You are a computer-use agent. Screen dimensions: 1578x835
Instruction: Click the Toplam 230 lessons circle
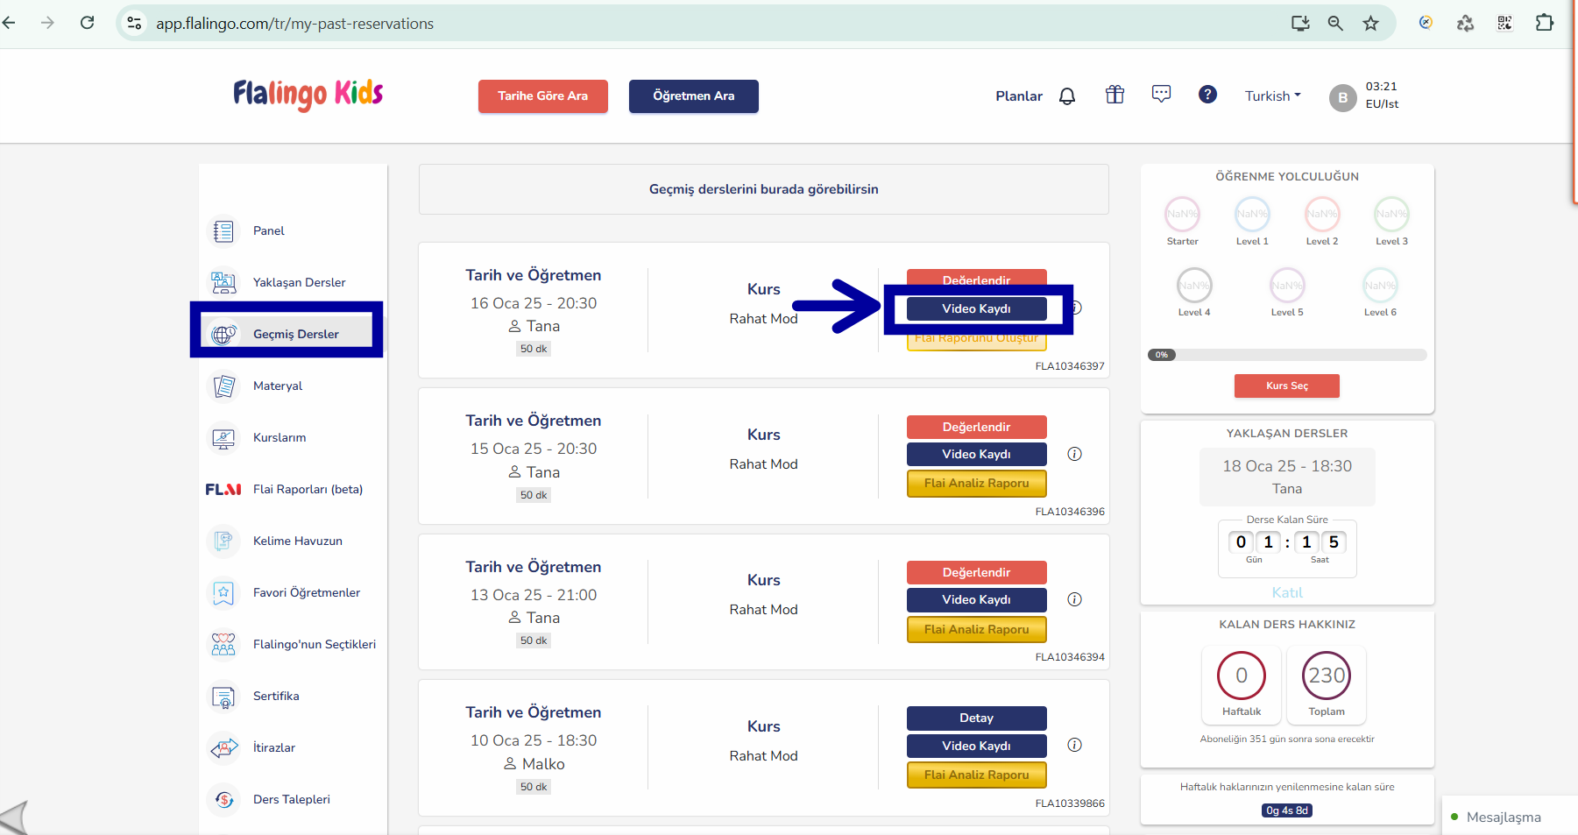1327,676
